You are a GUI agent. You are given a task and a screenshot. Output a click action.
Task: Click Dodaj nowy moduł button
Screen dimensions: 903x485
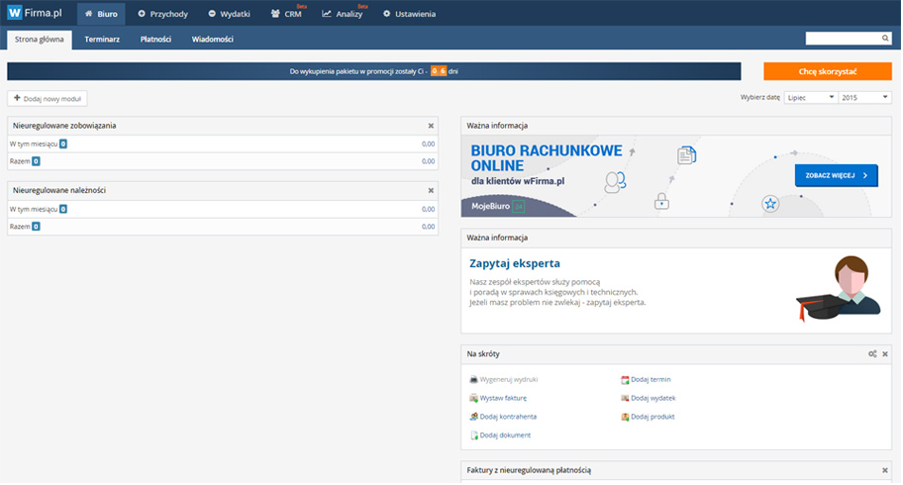[x=48, y=99]
